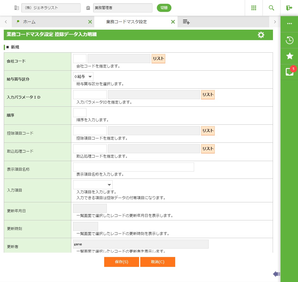The height and width of the screenshot is (282, 298).
Task: Expand the 入力項目 dropdown
Action: [93, 185]
